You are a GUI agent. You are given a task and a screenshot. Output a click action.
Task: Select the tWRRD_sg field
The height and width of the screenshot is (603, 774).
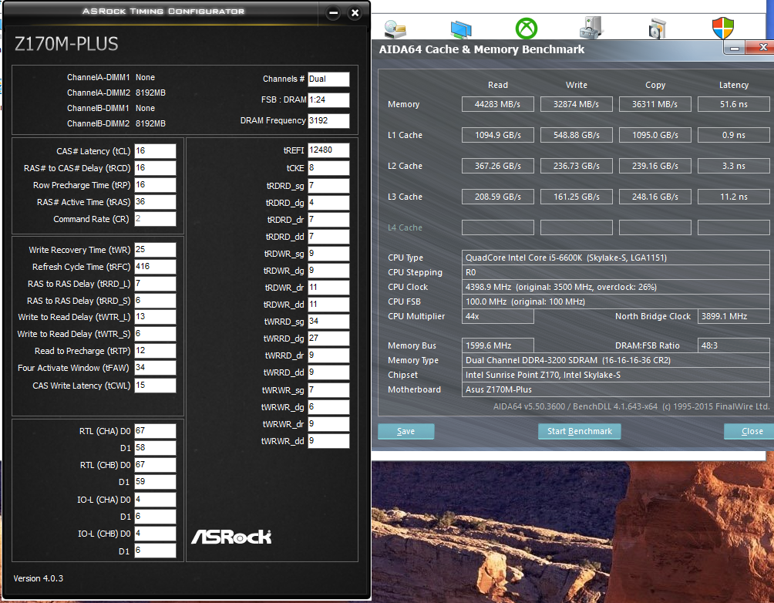(x=328, y=322)
